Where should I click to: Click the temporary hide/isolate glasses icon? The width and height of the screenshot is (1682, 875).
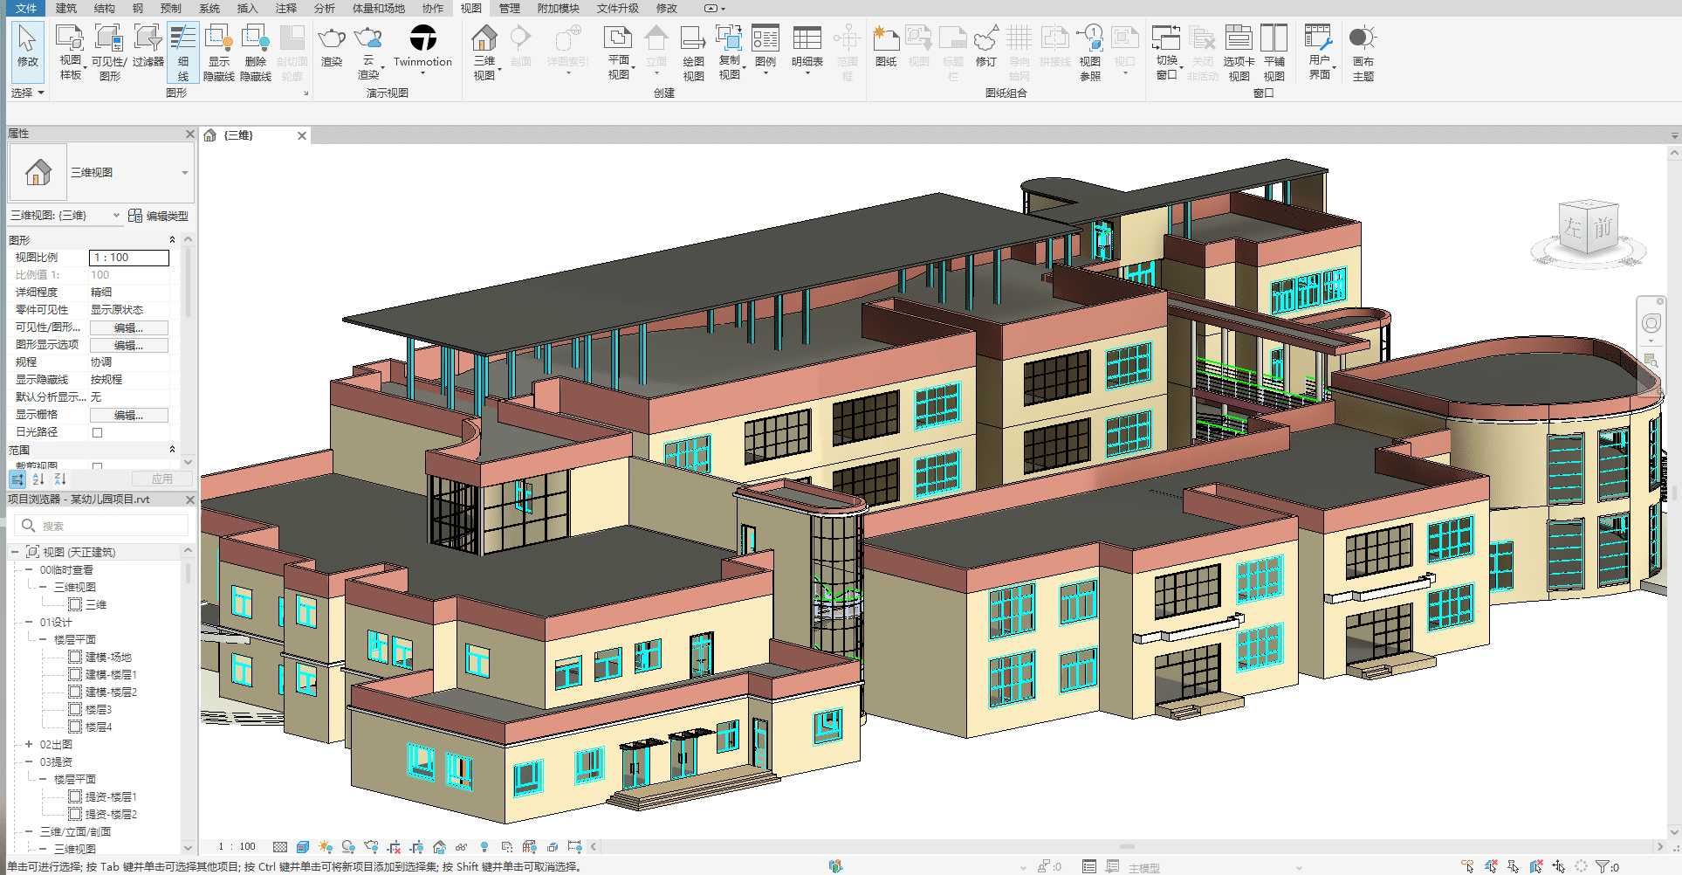(x=461, y=847)
